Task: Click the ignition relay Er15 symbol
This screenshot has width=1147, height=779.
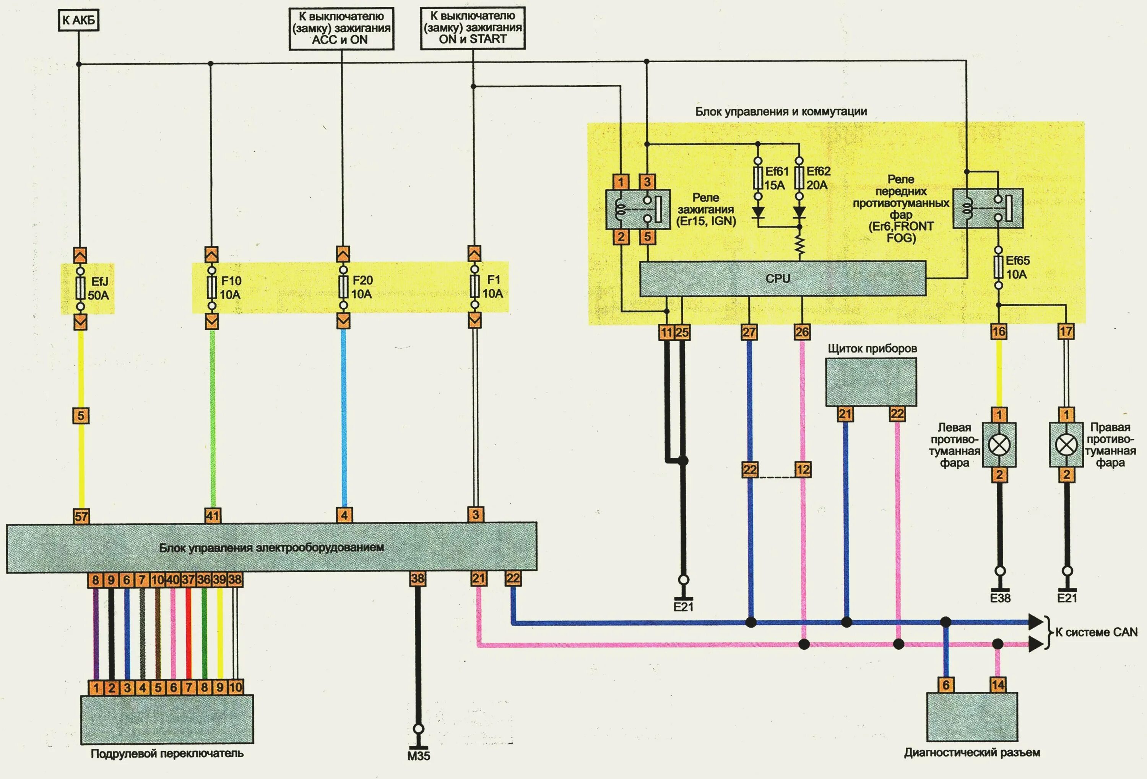Action: [x=637, y=210]
